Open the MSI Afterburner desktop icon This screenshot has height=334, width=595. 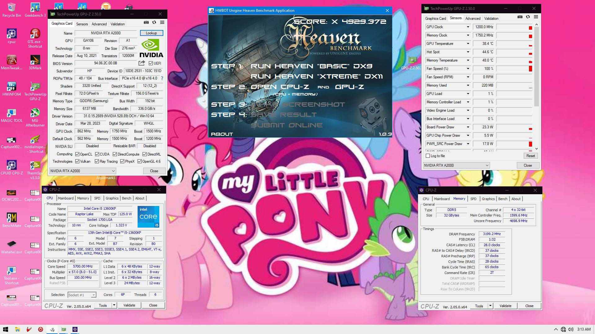(x=35, y=118)
